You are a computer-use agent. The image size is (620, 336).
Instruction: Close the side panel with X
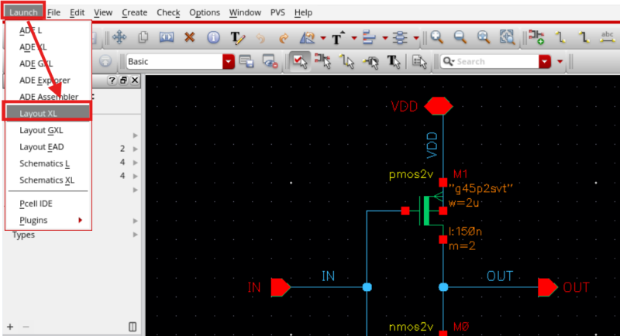pos(135,81)
